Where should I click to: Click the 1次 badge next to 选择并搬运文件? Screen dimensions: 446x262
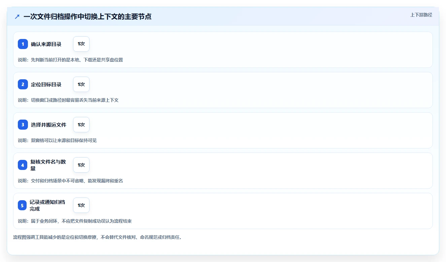81,125
